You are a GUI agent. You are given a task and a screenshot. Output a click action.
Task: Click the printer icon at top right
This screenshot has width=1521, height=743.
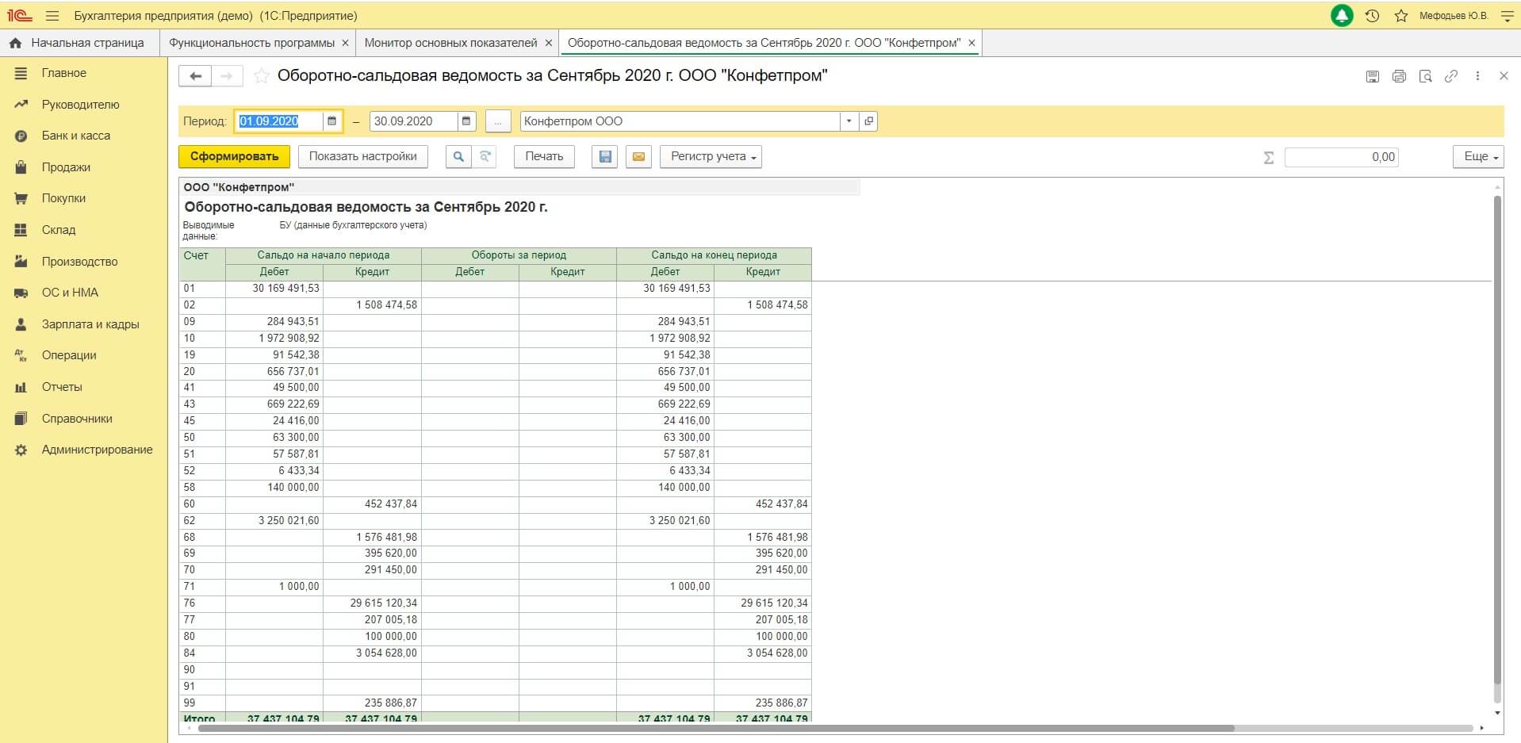point(1399,76)
